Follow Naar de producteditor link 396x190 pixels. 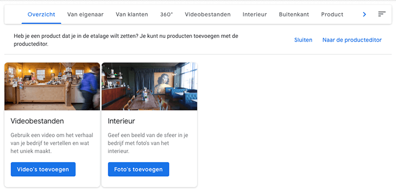click(x=352, y=40)
